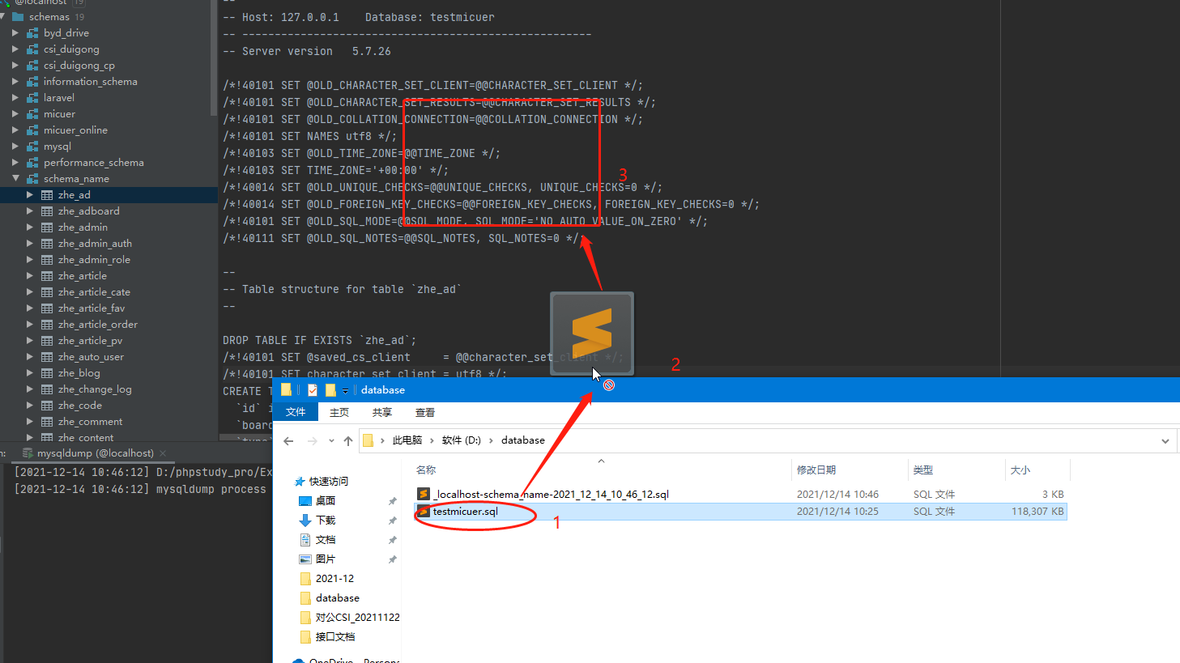This screenshot has height=663, width=1180.
Task: Click the Explorer forward arrow
Action: (x=313, y=441)
